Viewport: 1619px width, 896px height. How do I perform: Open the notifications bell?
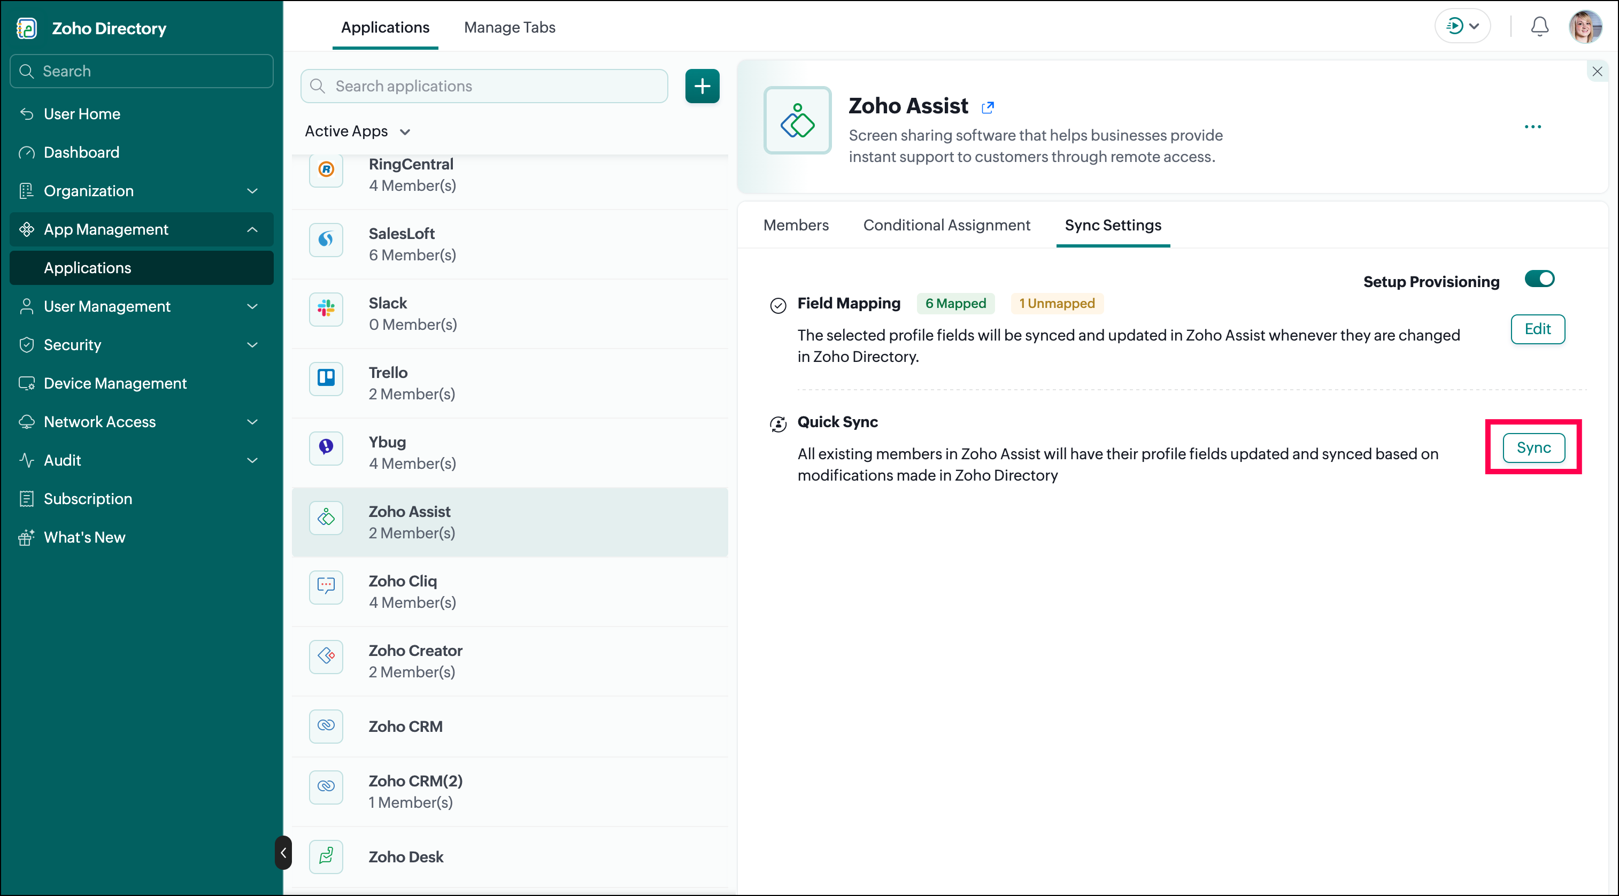(1539, 26)
